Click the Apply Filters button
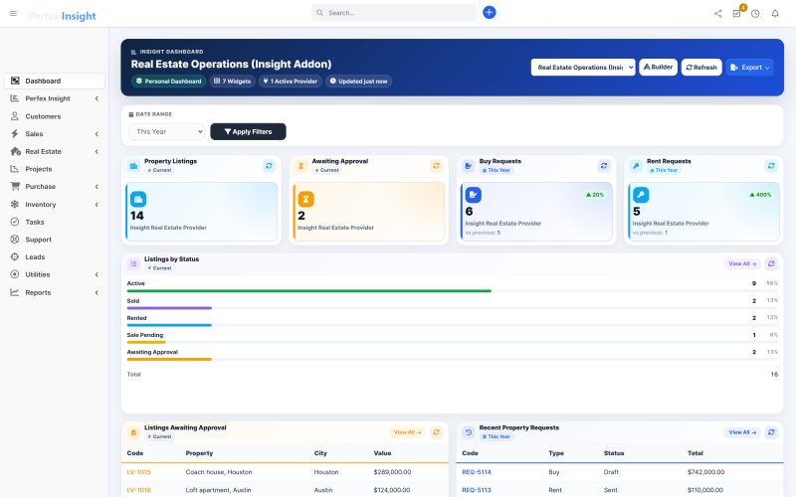 (x=248, y=131)
